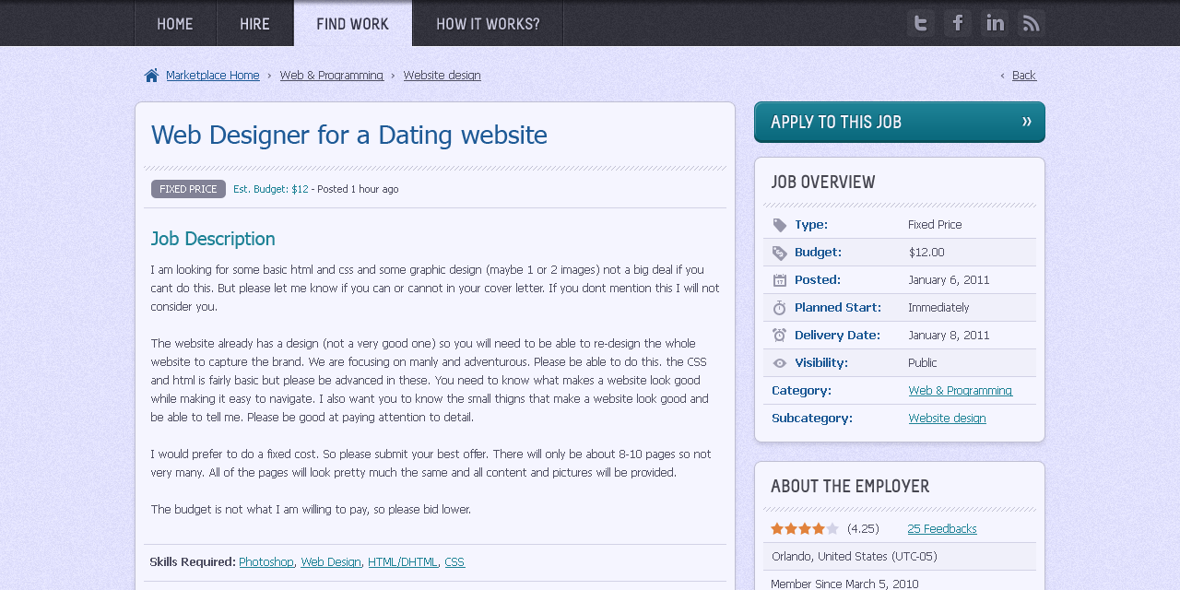Click the alarm clock icon beside Delivery Date
Screen dimensions: 1180x590
click(779, 335)
